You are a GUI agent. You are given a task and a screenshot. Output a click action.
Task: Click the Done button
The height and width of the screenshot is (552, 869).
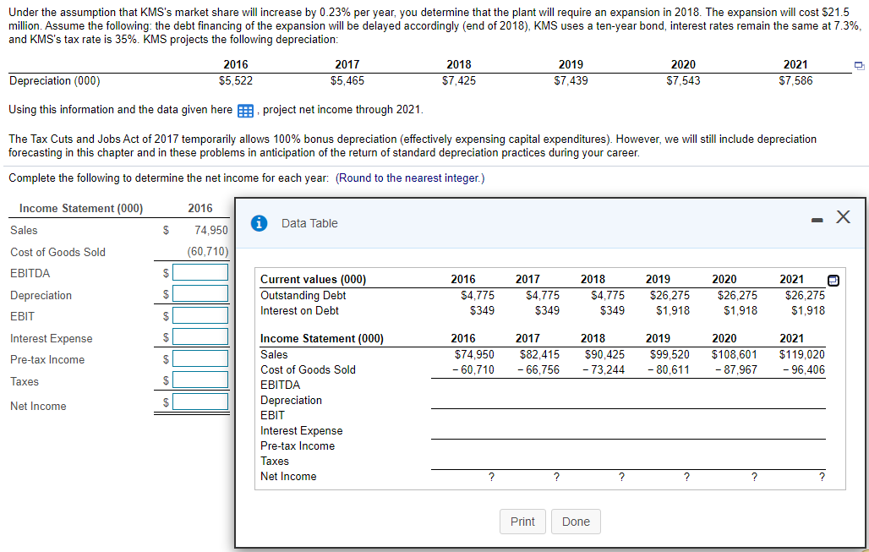click(x=576, y=522)
